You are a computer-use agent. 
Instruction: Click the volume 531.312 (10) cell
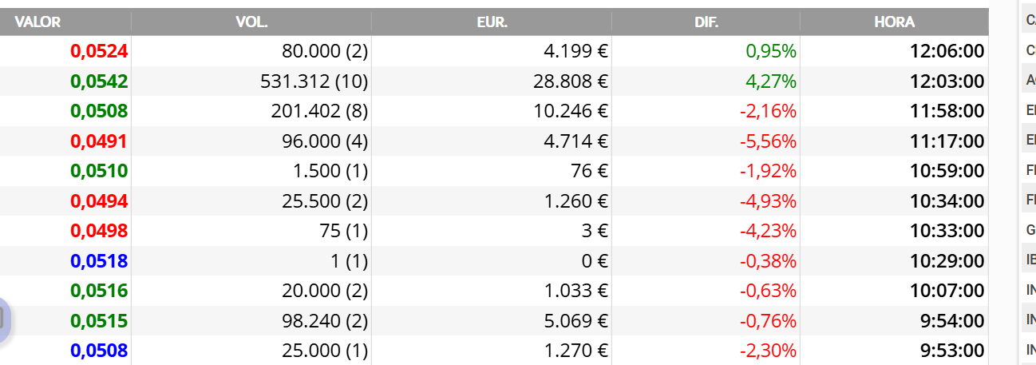point(314,81)
